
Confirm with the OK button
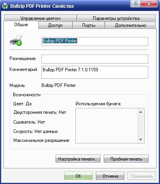(x=78, y=176)
